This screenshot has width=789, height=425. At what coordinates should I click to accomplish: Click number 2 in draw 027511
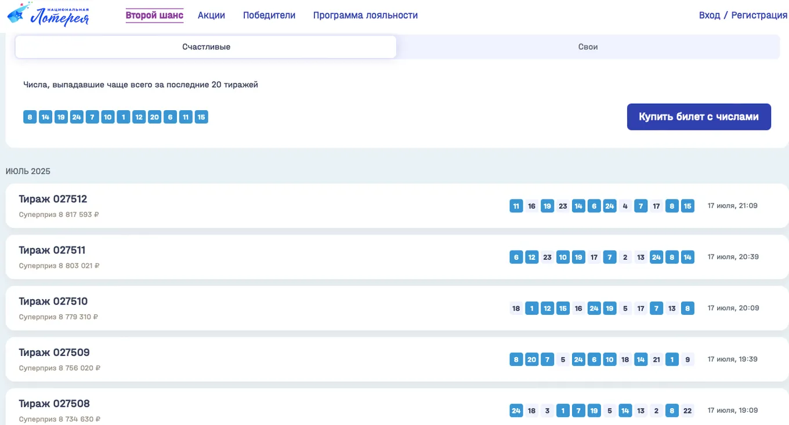point(625,257)
